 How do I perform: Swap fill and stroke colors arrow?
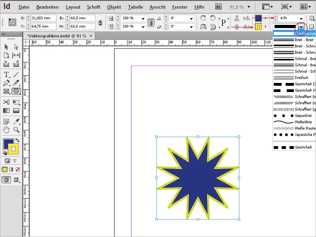click(x=17, y=140)
